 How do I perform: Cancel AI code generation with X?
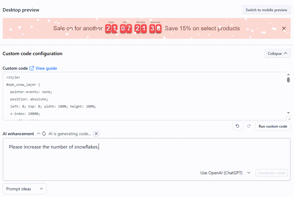[96, 134]
